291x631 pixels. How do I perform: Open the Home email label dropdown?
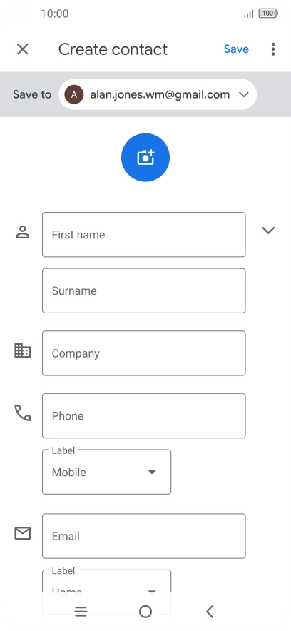click(106, 581)
